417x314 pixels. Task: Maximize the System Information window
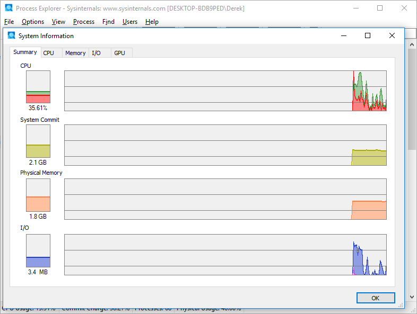[x=368, y=35]
